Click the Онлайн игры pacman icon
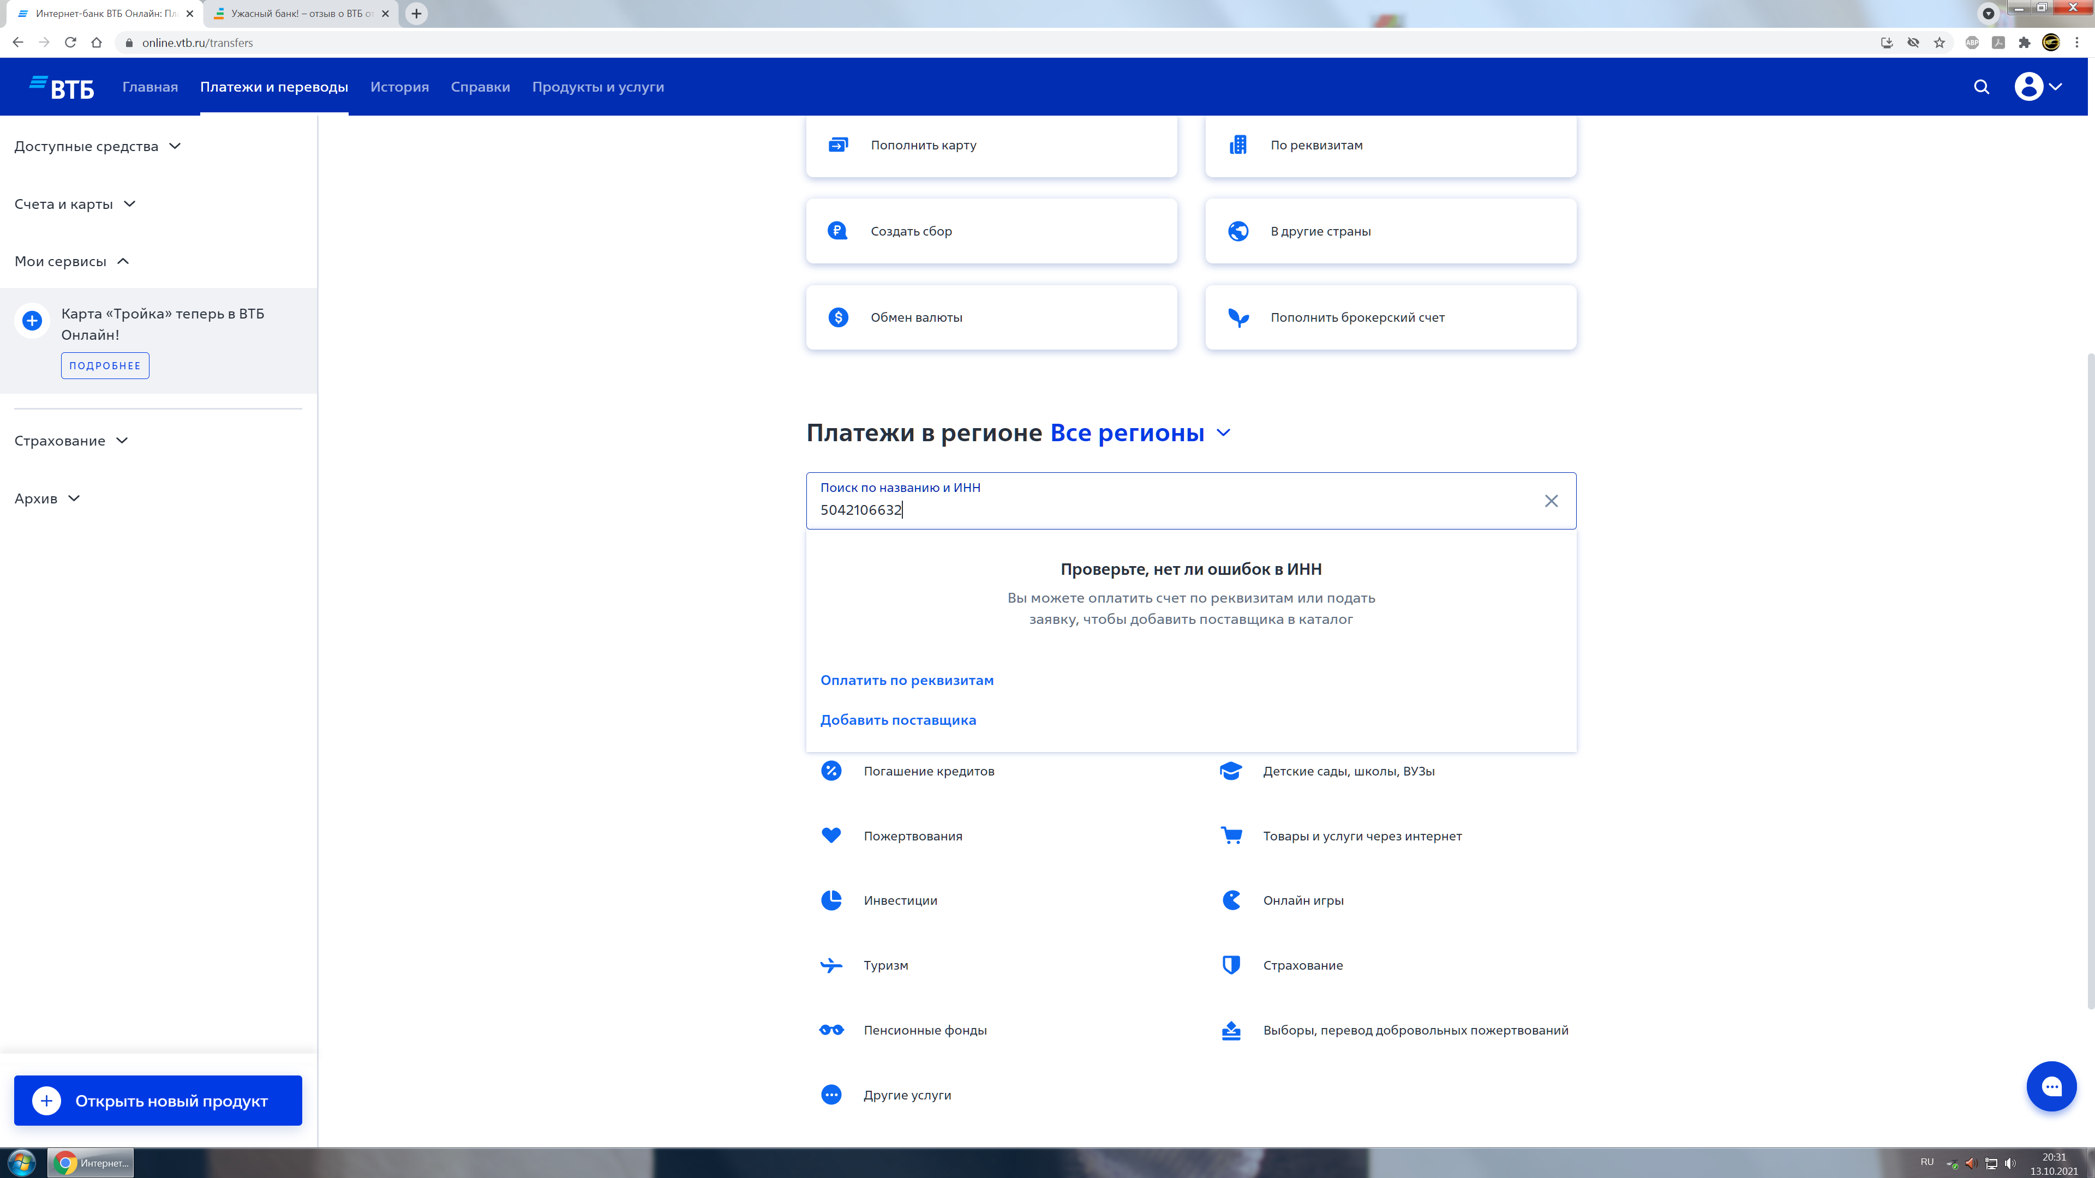Image resolution: width=2095 pixels, height=1178 pixels. coord(1231,900)
